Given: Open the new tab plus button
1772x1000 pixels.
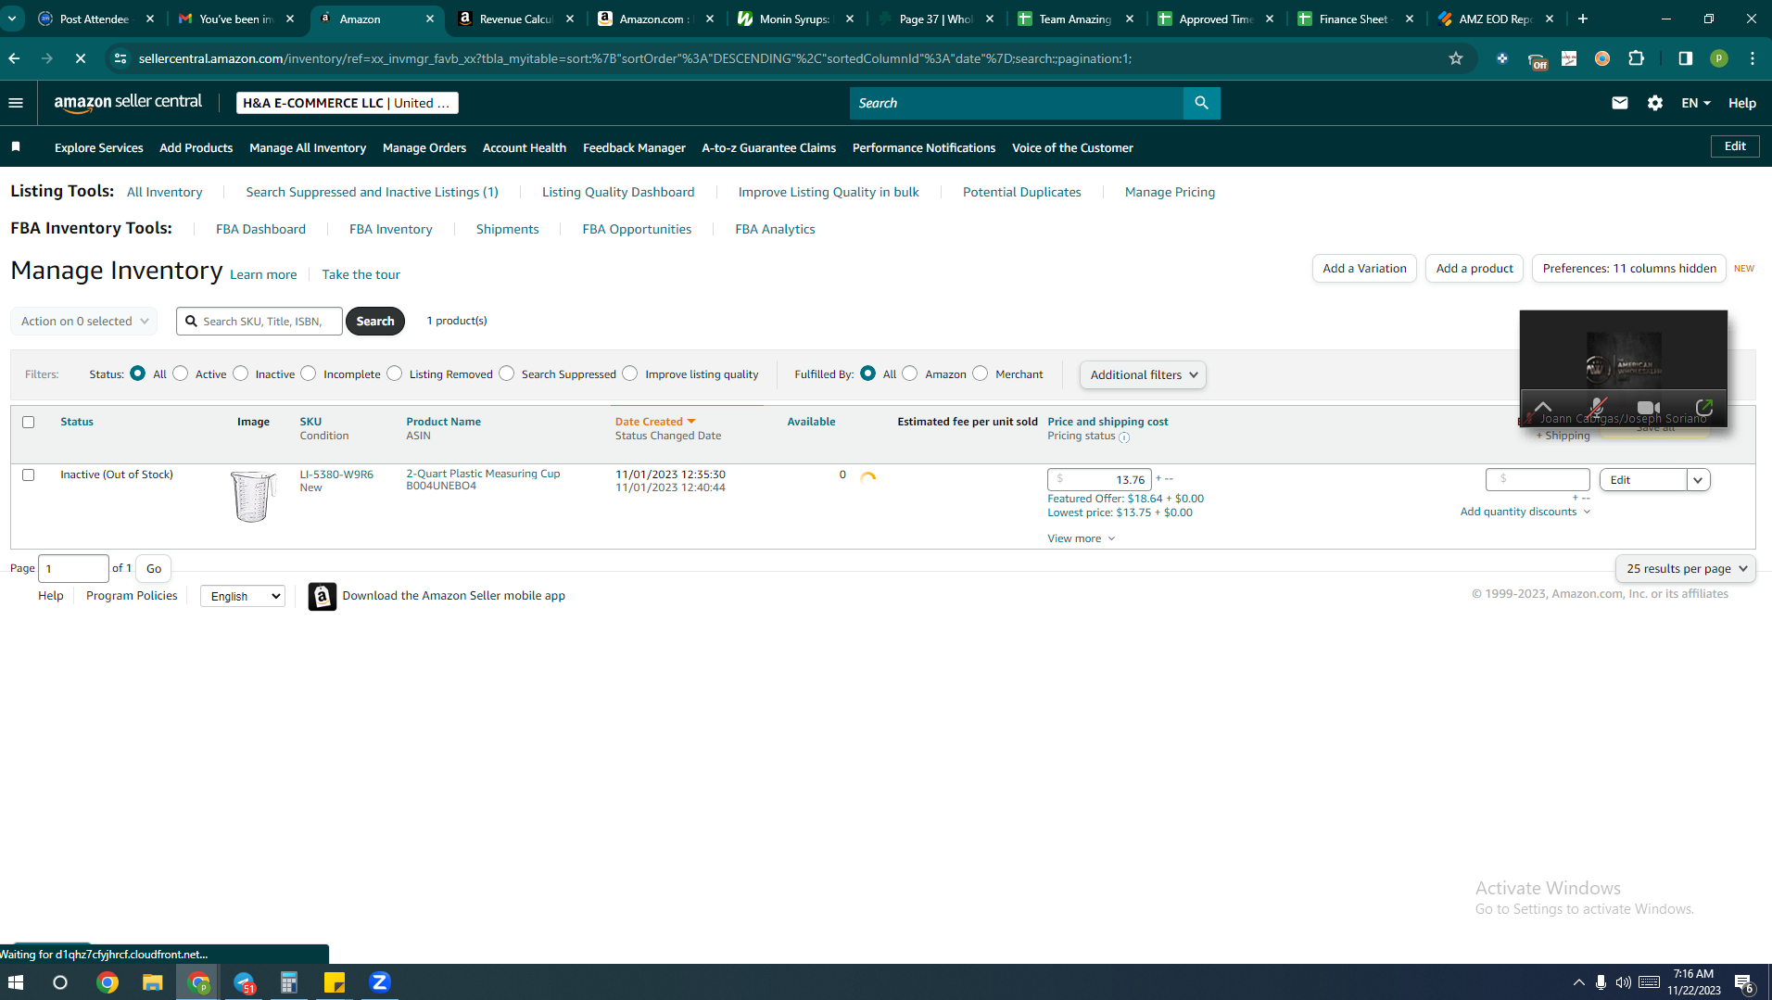Looking at the screenshot, I should pos(1583,19).
